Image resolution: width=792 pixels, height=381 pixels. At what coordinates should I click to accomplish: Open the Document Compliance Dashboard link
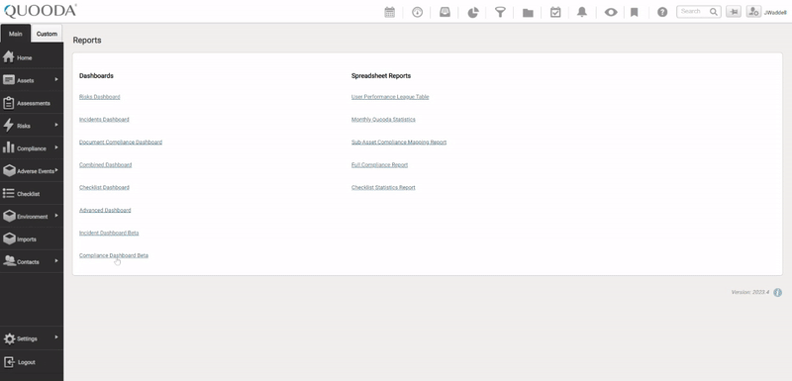pos(121,143)
